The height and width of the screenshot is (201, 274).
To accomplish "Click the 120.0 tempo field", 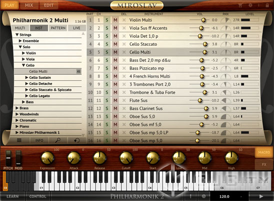I will coord(224,197).
